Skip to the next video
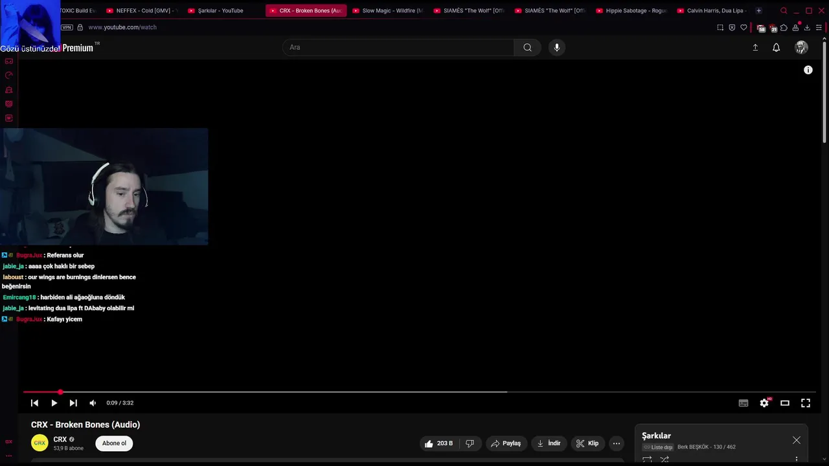Screen dimensions: 829x466 (73, 403)
